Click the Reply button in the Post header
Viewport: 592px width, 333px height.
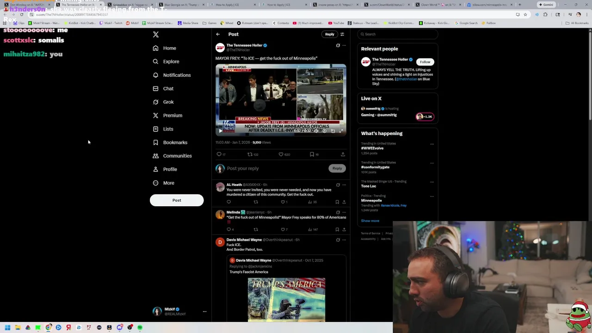pyautogui.click(x=329, y=34)
